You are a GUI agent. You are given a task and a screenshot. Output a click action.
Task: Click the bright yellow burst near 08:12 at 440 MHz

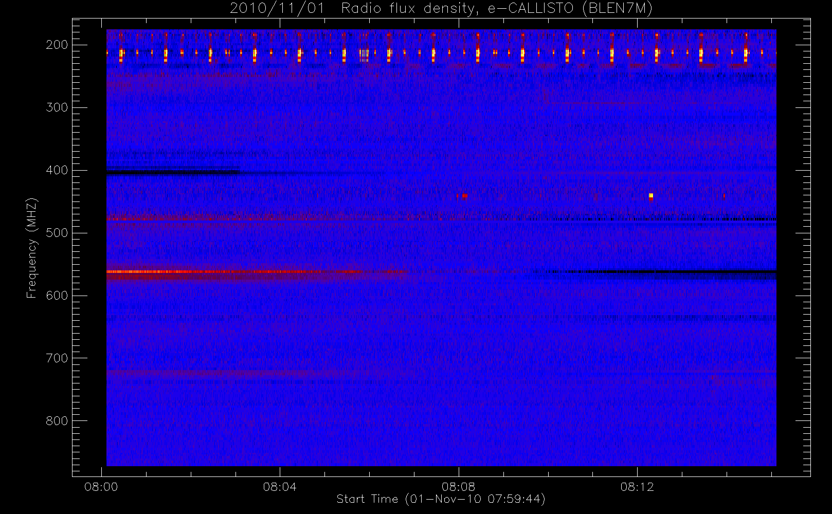coord(651,196)
